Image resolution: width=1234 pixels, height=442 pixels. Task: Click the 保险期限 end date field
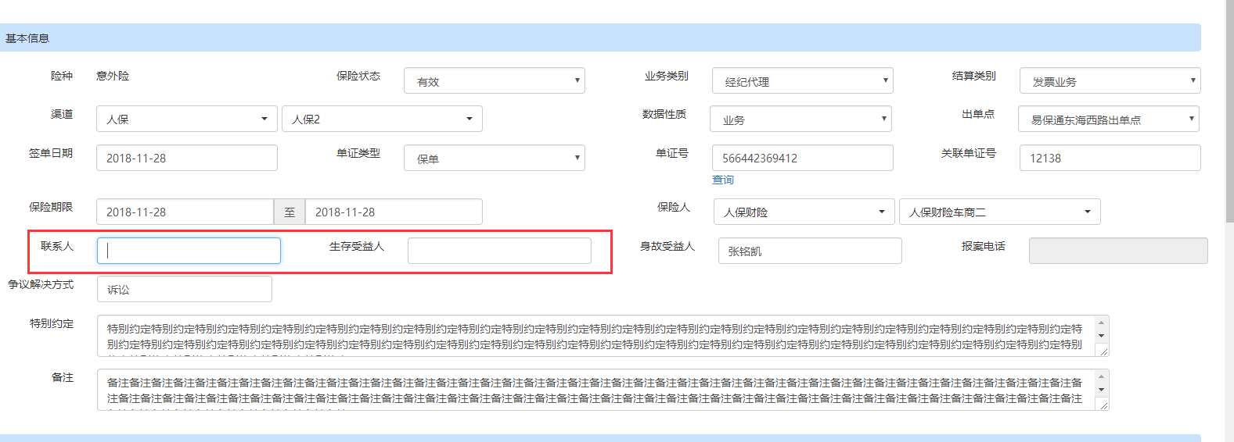pos(394,212)
